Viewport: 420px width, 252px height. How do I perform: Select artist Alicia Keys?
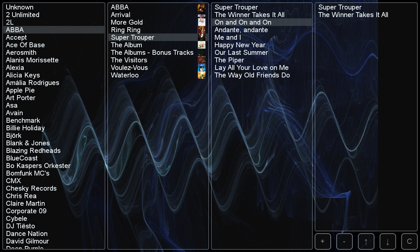click(54, 75)
